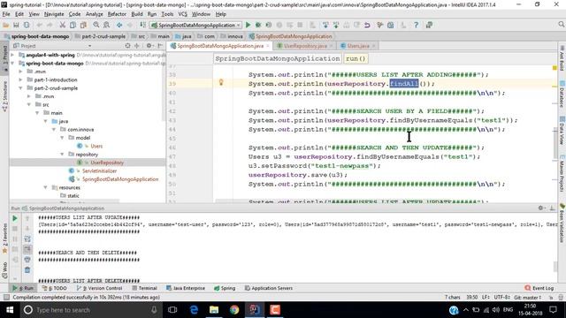Switch to Users.java editor tab
Screen dimensions: 566x318
click(x=358, y=46)
